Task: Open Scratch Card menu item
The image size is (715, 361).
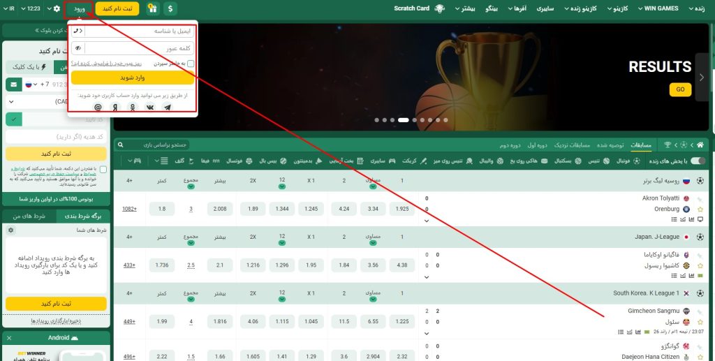Action: (419, 8)
